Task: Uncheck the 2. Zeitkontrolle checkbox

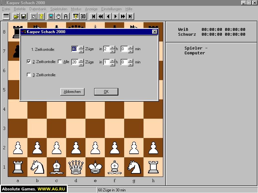Action: pyautogui.click(x=29, y=62)
